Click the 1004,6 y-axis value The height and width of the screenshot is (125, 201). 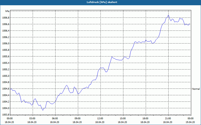[6, 89]
